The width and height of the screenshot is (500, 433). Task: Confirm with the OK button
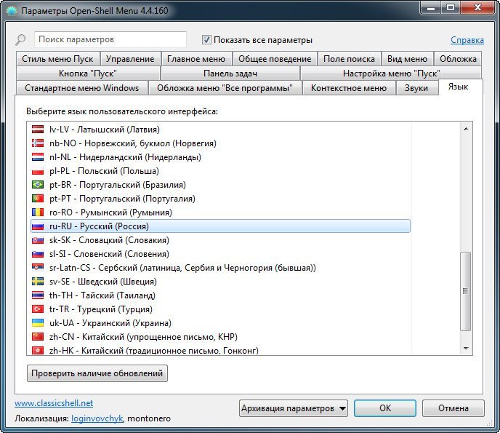(x=385, y=408)
